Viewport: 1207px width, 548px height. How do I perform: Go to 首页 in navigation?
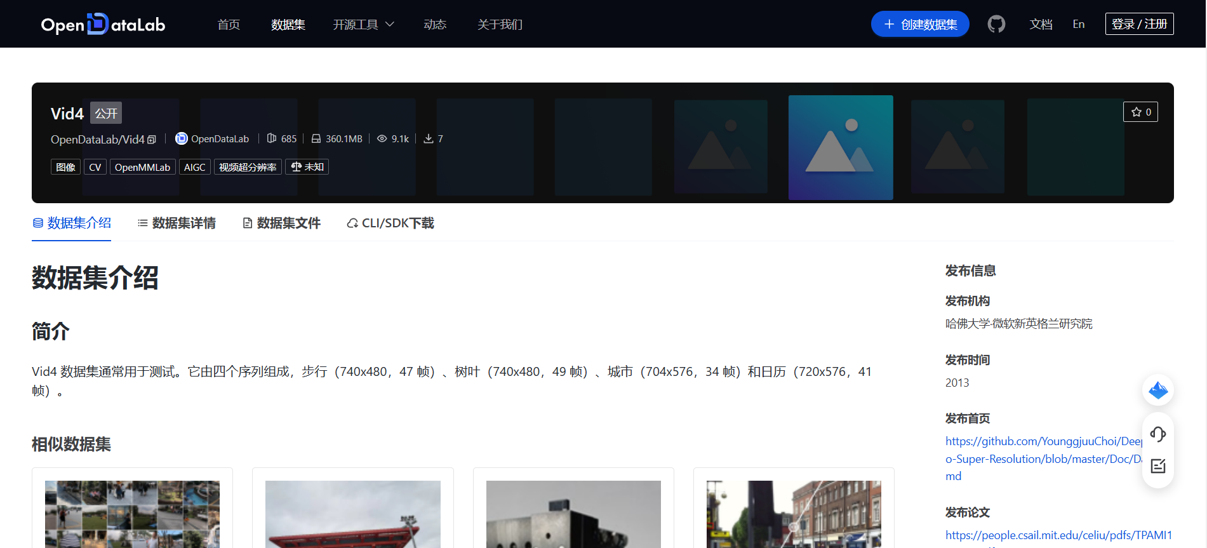229,24
